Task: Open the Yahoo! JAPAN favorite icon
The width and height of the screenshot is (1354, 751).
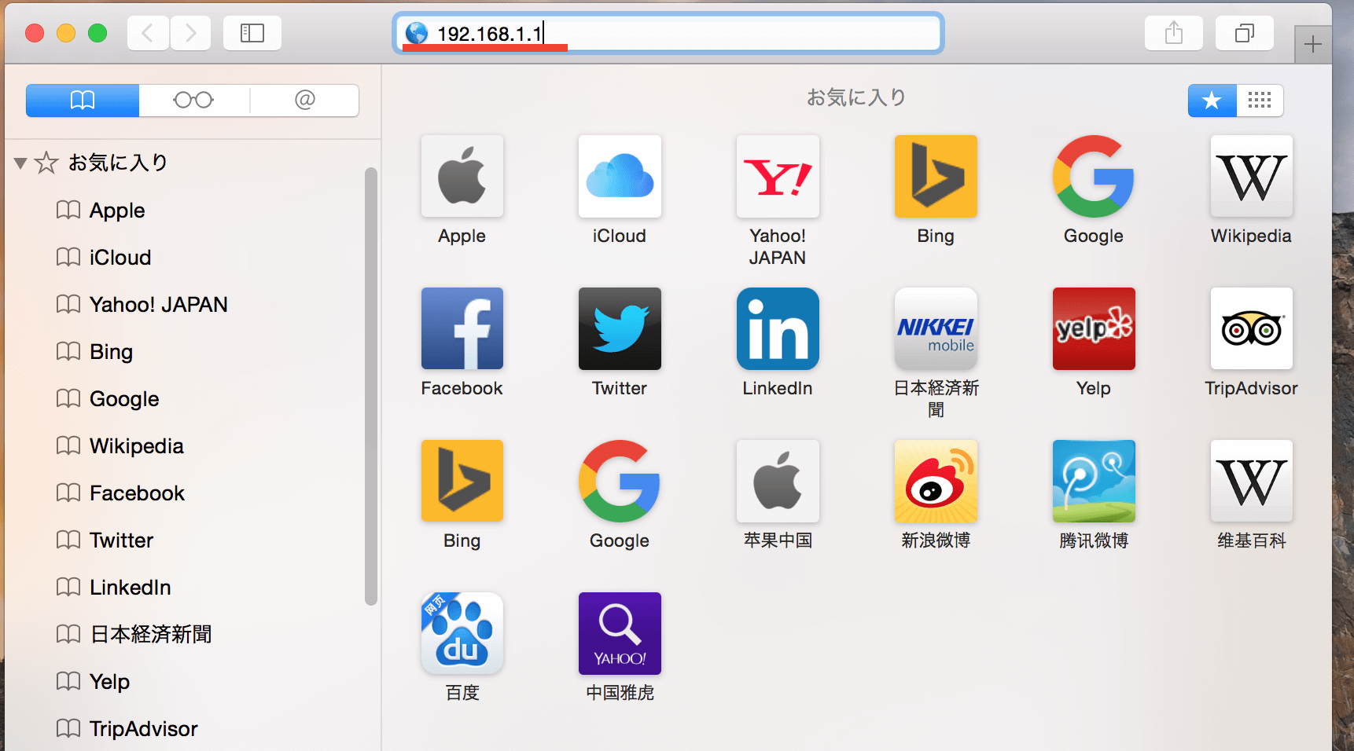Action: (777, 177)
